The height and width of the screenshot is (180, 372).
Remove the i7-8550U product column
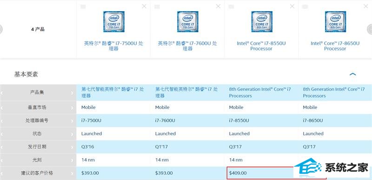click(x=292, y=7)
